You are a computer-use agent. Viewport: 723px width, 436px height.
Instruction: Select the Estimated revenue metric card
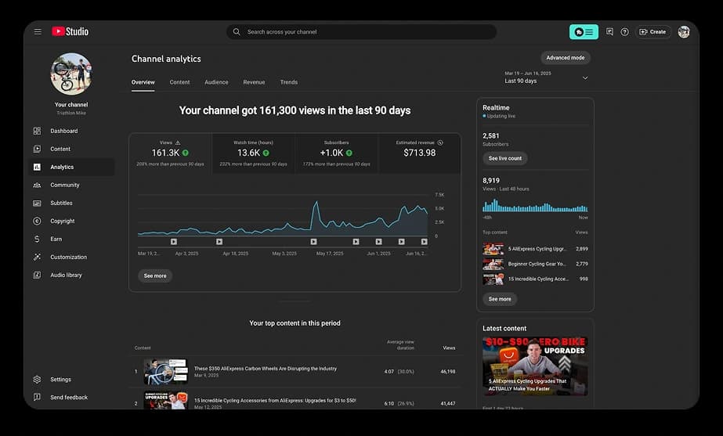tap(419, 153)
